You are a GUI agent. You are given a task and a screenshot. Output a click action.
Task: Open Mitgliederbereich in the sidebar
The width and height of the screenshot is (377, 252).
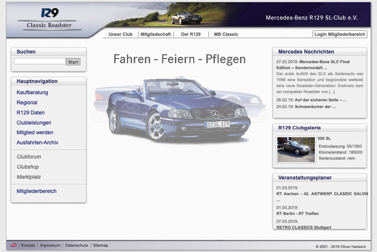coord(37,191)
